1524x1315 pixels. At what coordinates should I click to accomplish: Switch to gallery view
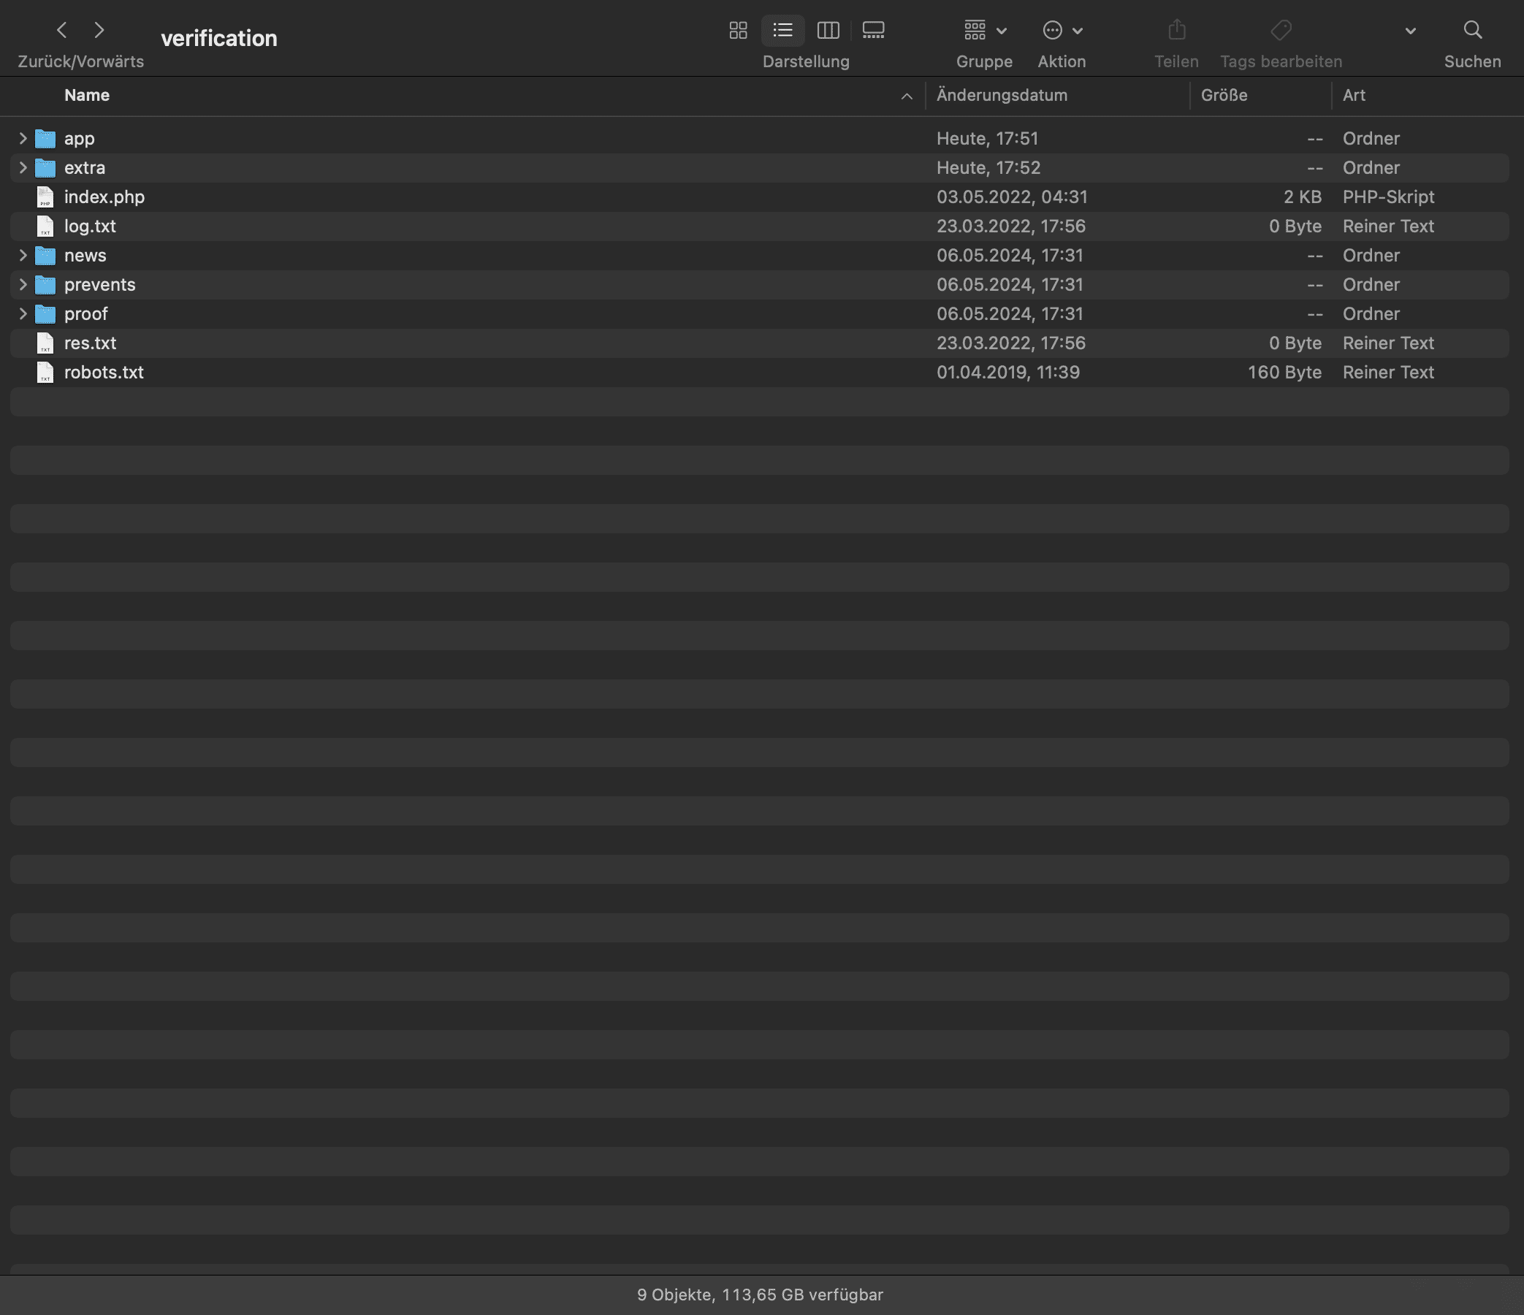click(873, 30)
